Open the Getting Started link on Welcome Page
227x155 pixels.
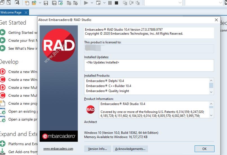tap(23, 33)
